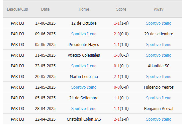Viewport: 182px width, 126px height.
Task: Click the 0-0(0-0) score against Fulgencio Yegros
Action: click(x=121, y=87)
